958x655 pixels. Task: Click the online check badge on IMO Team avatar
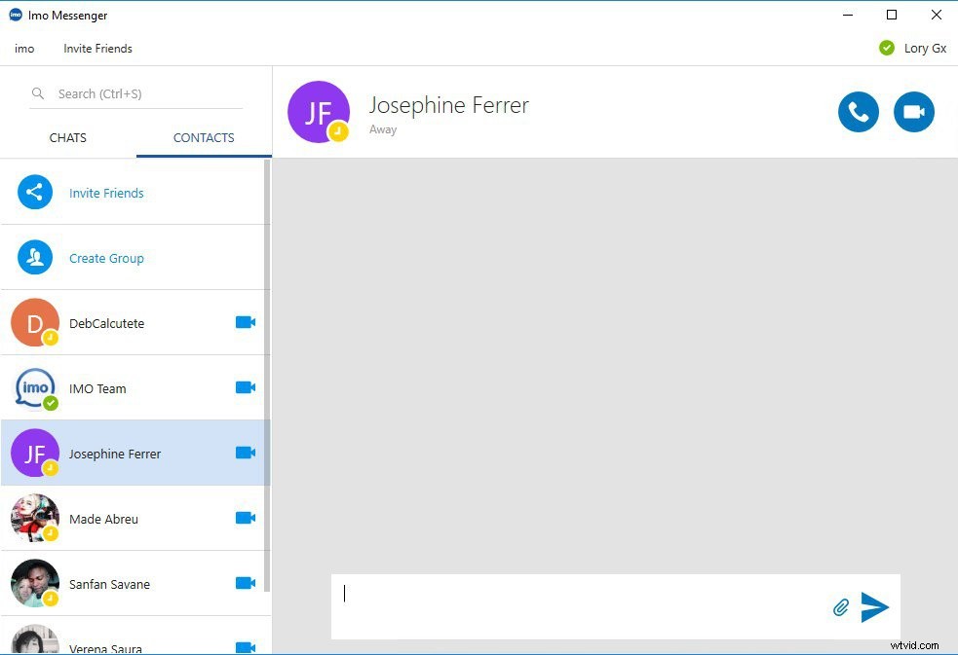coord(51,403)
